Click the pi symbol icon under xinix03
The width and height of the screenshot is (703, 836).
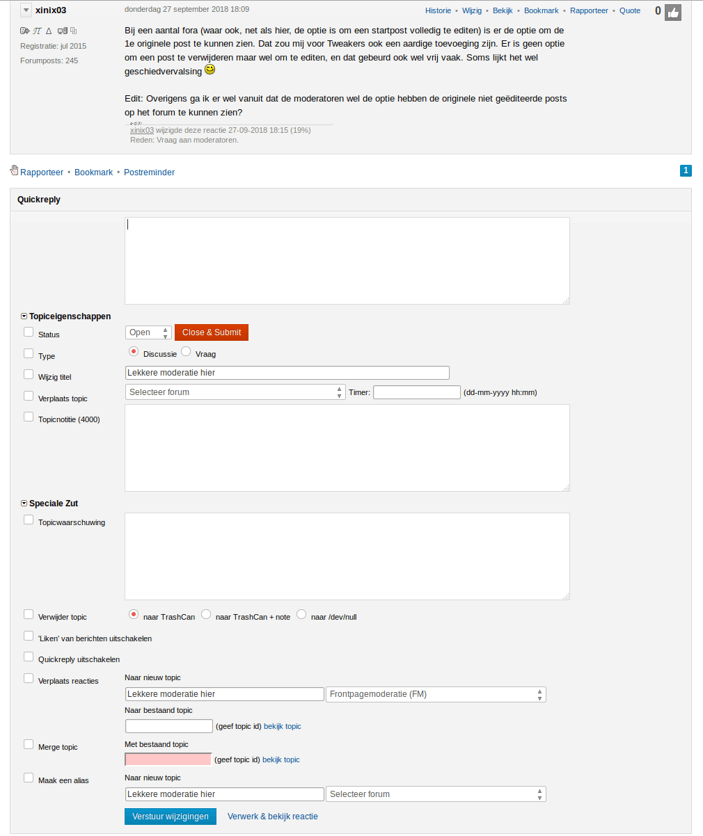click(37, 31)
